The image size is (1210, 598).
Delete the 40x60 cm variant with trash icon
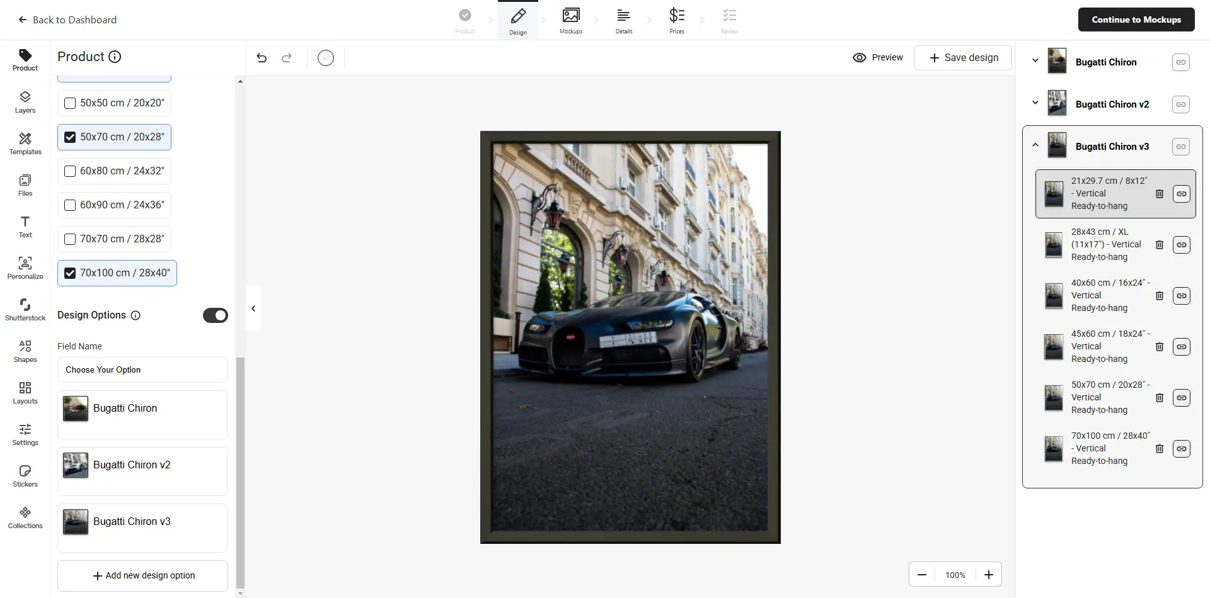coord(1159,296)
